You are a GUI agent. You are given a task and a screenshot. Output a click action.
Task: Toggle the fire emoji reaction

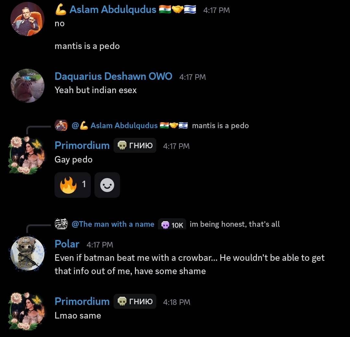(73, 185)
